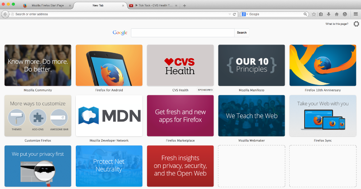The image size is (361, 189).
Task: Bookmark this page with the star icon
Action: click(314, 14)
